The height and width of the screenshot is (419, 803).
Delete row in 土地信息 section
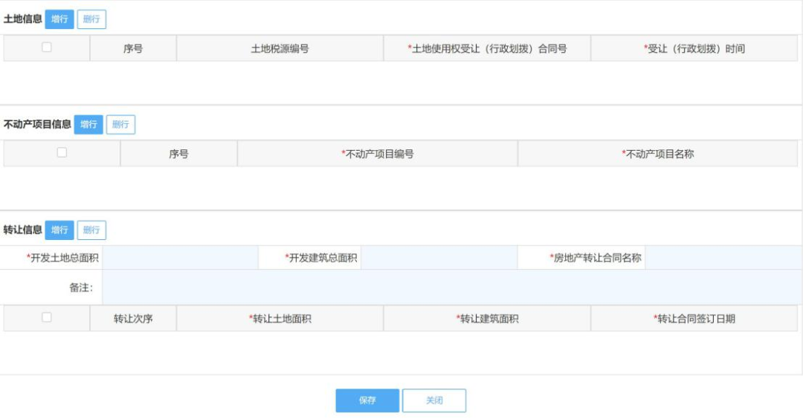pyautogui.click(x=91, y=19)
